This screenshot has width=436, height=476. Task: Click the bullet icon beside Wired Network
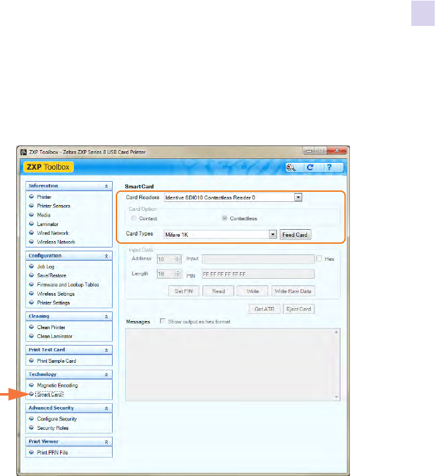31,233
